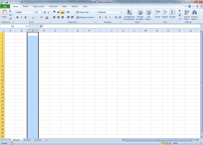
Task: Toggle Bold formatting
Action: [18, 17]
